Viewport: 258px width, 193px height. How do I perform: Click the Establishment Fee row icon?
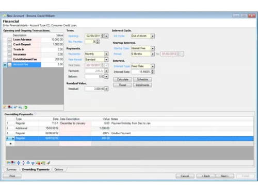point(10,60)
